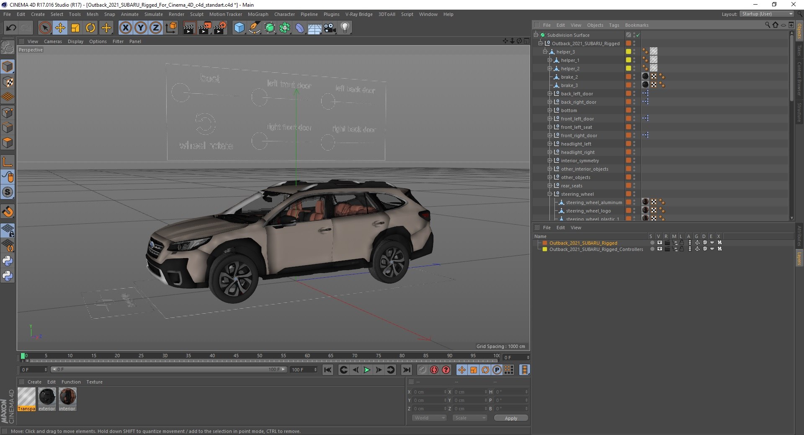Image resolution: width=804 pixels, height=435 pixels.
Task: Open the World coordinate dropdown
Action: pos(429,418)
